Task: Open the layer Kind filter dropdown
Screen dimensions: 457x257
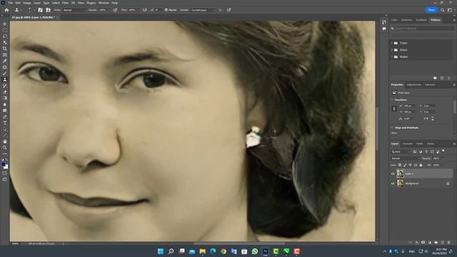Action: coord(401,151)
